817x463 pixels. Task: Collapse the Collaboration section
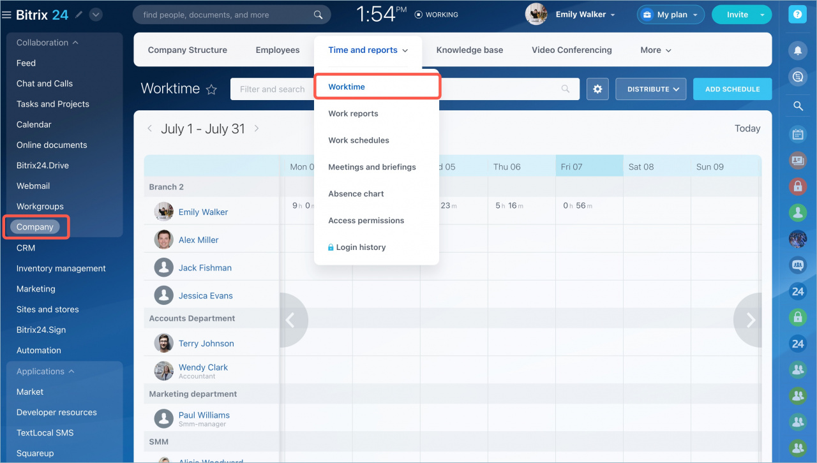click(47, 43)
